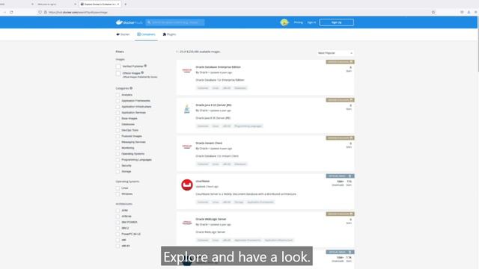479x269 pixels.
Task: Enable the Official Images filter checkbox
Action: (118, 73)
